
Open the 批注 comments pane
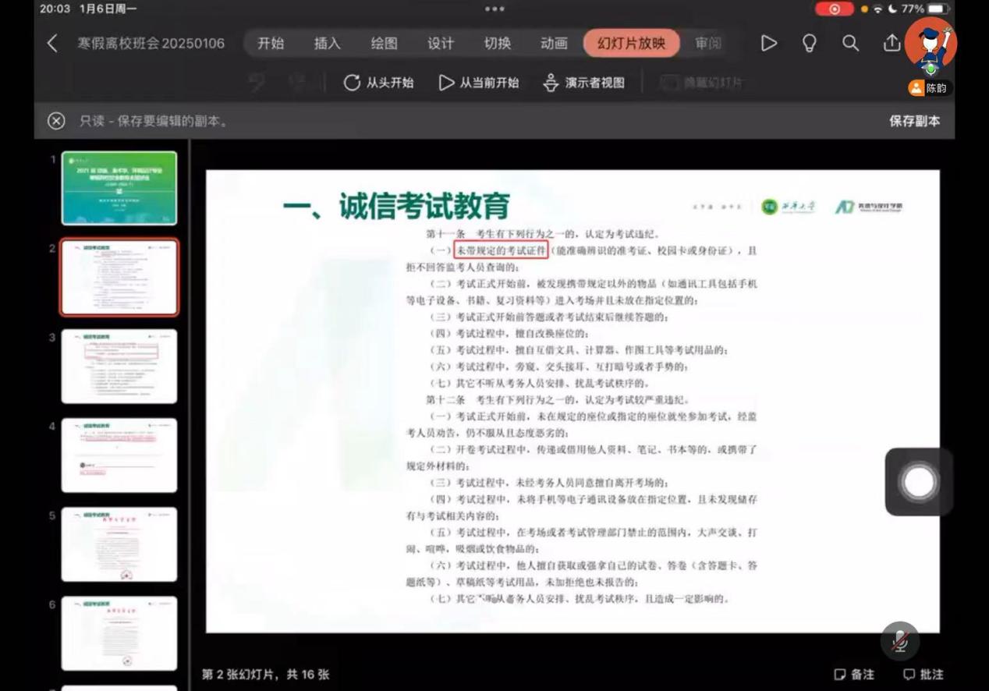(x=923, y=674)
